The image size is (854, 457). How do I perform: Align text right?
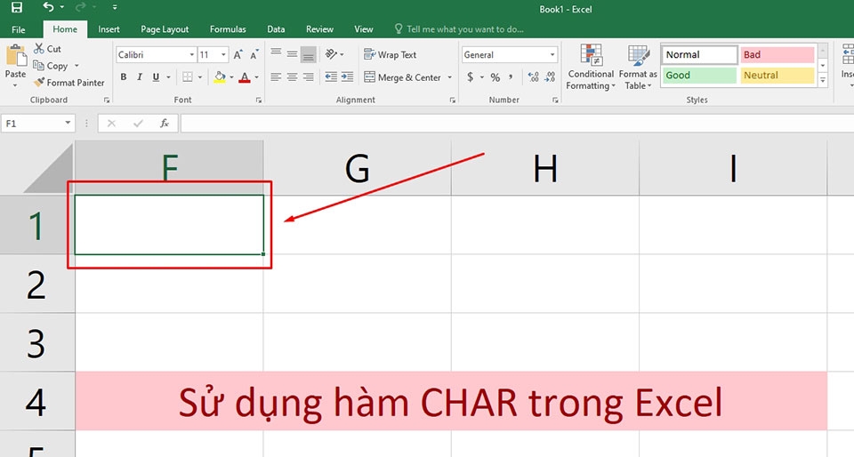(309, 77)
